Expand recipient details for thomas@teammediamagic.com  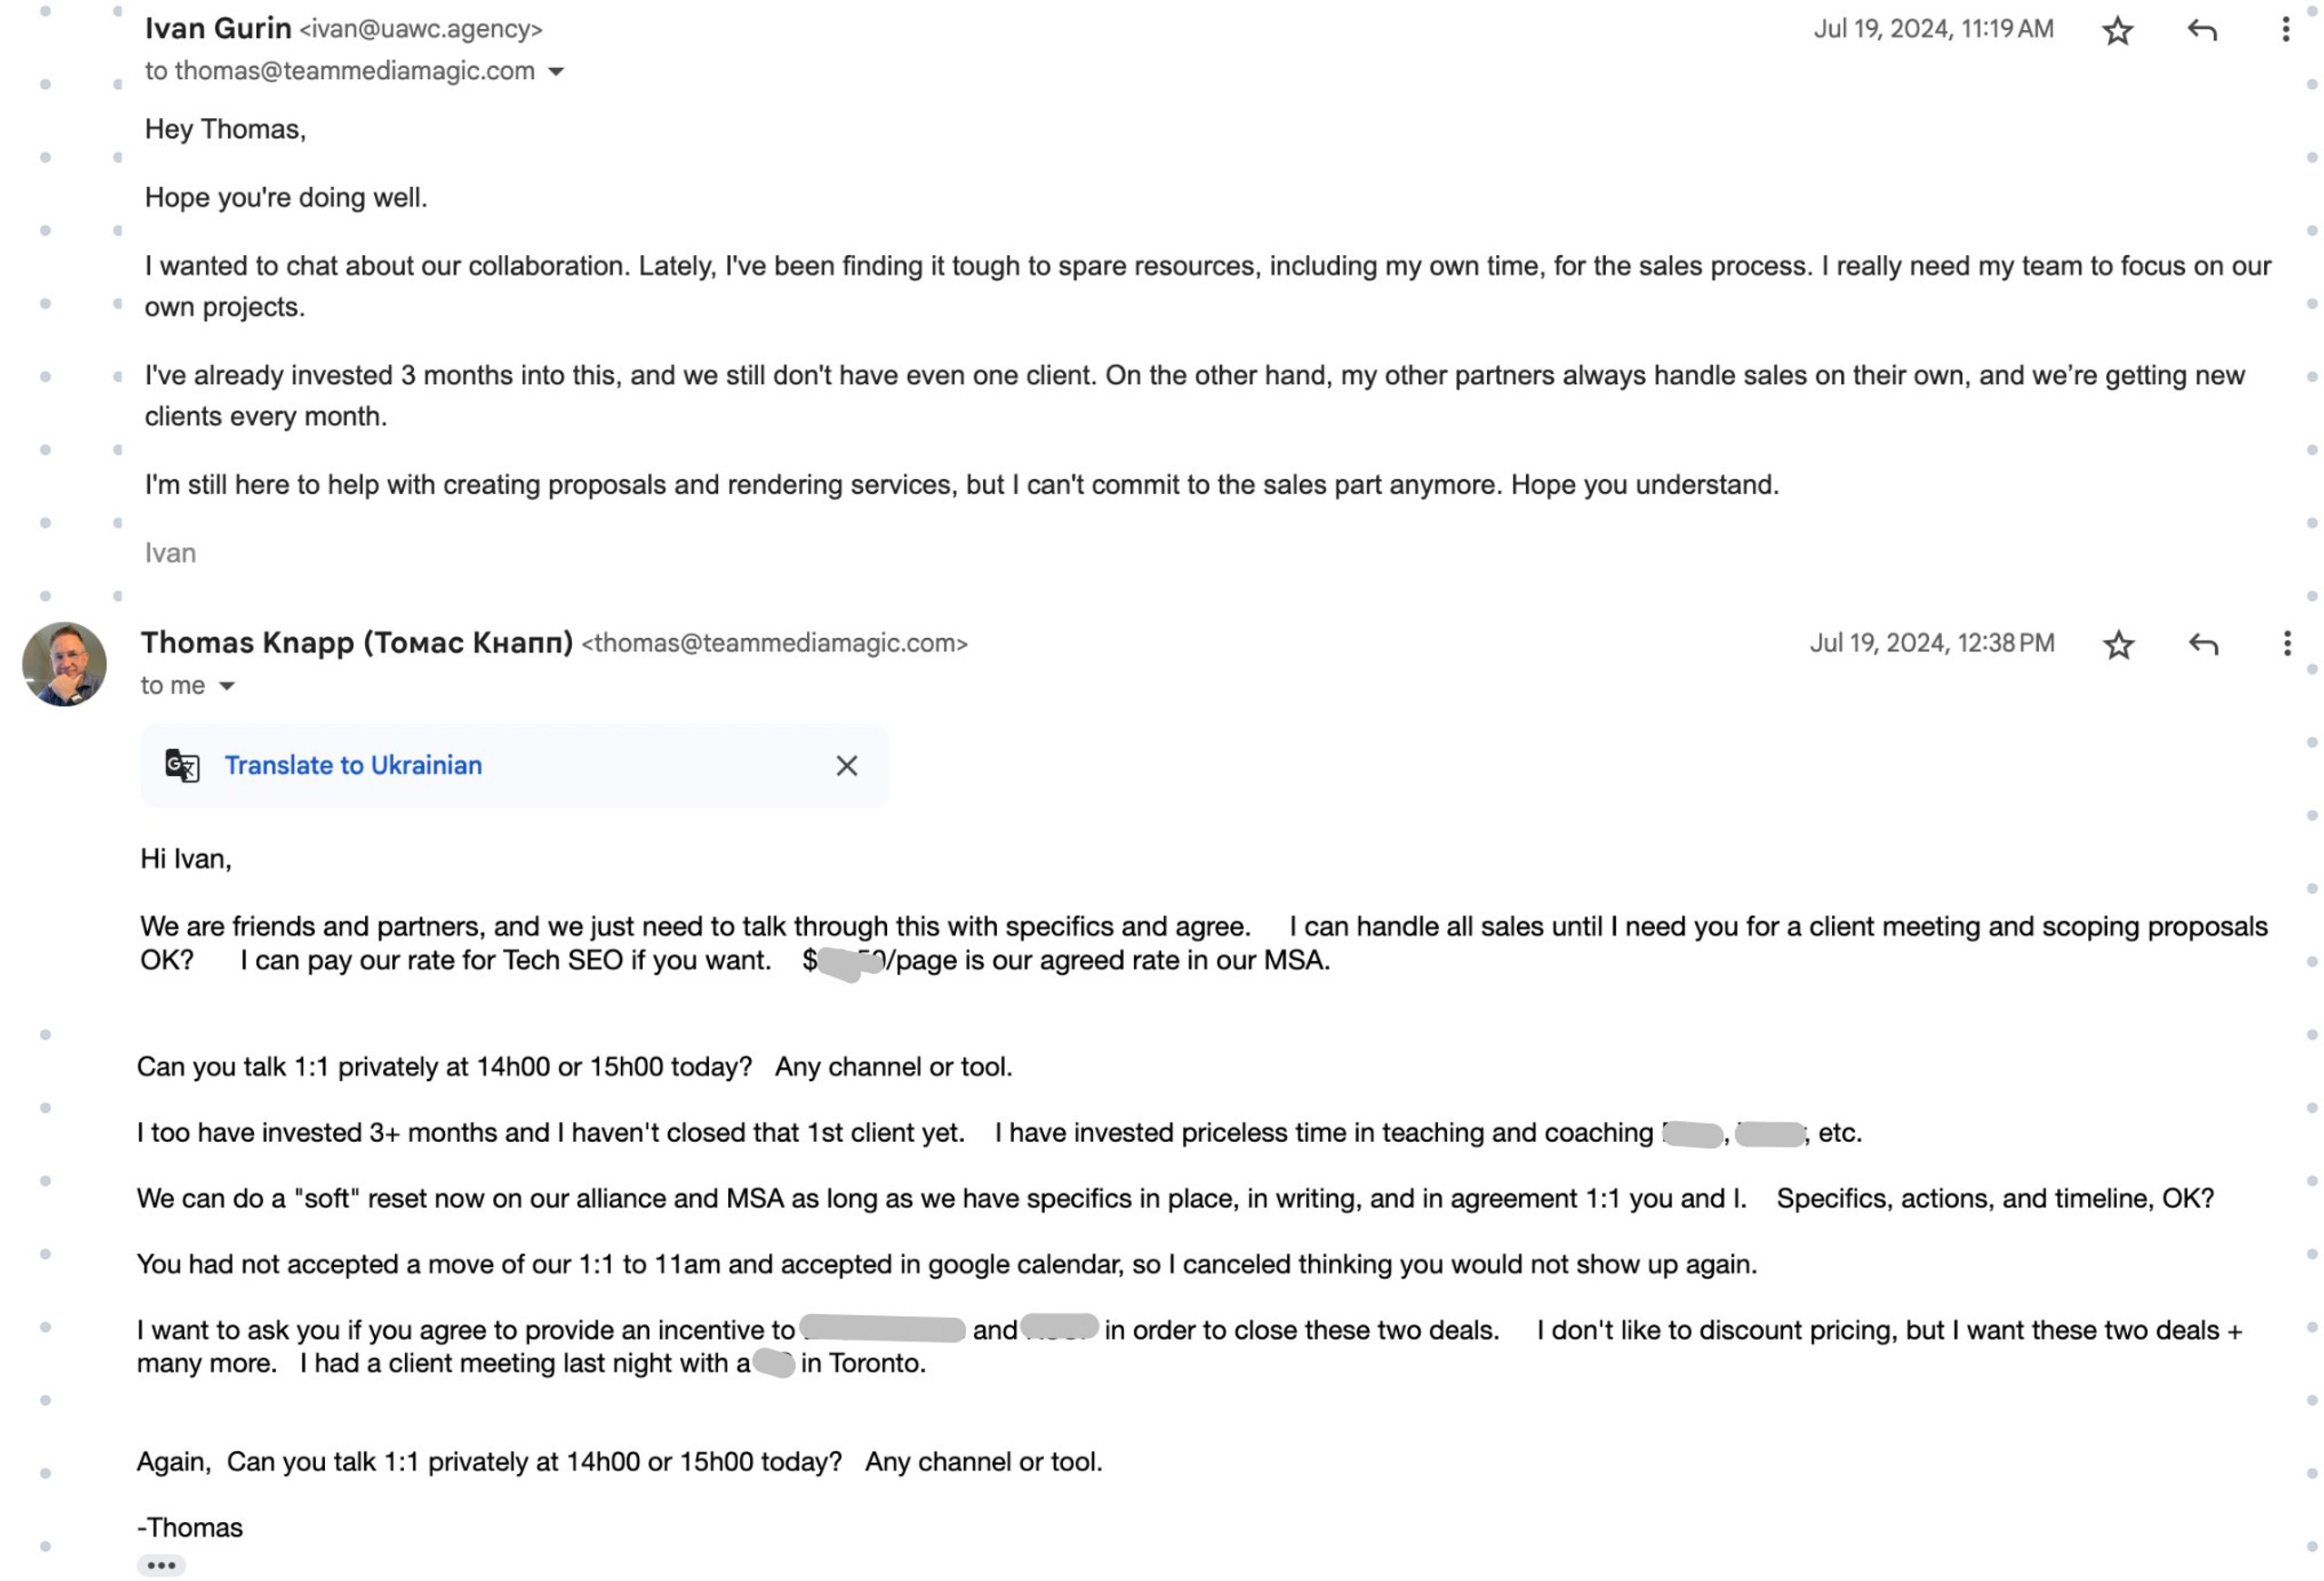tap(556, 72)
